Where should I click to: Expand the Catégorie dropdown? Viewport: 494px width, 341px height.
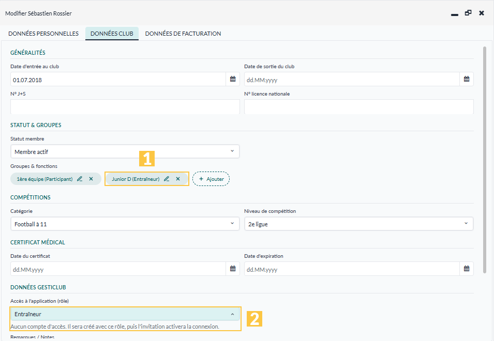point(125,224)
